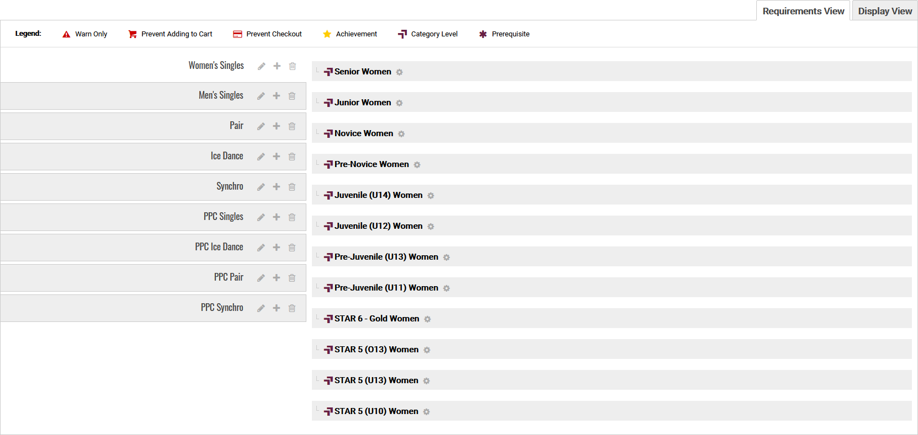This screenshot has width=918, height=435.
Task: Select the PPC Pair category
Action: (x=229, y=277)
